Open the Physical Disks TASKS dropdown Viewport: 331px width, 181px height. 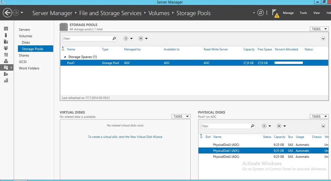point(319,117)
